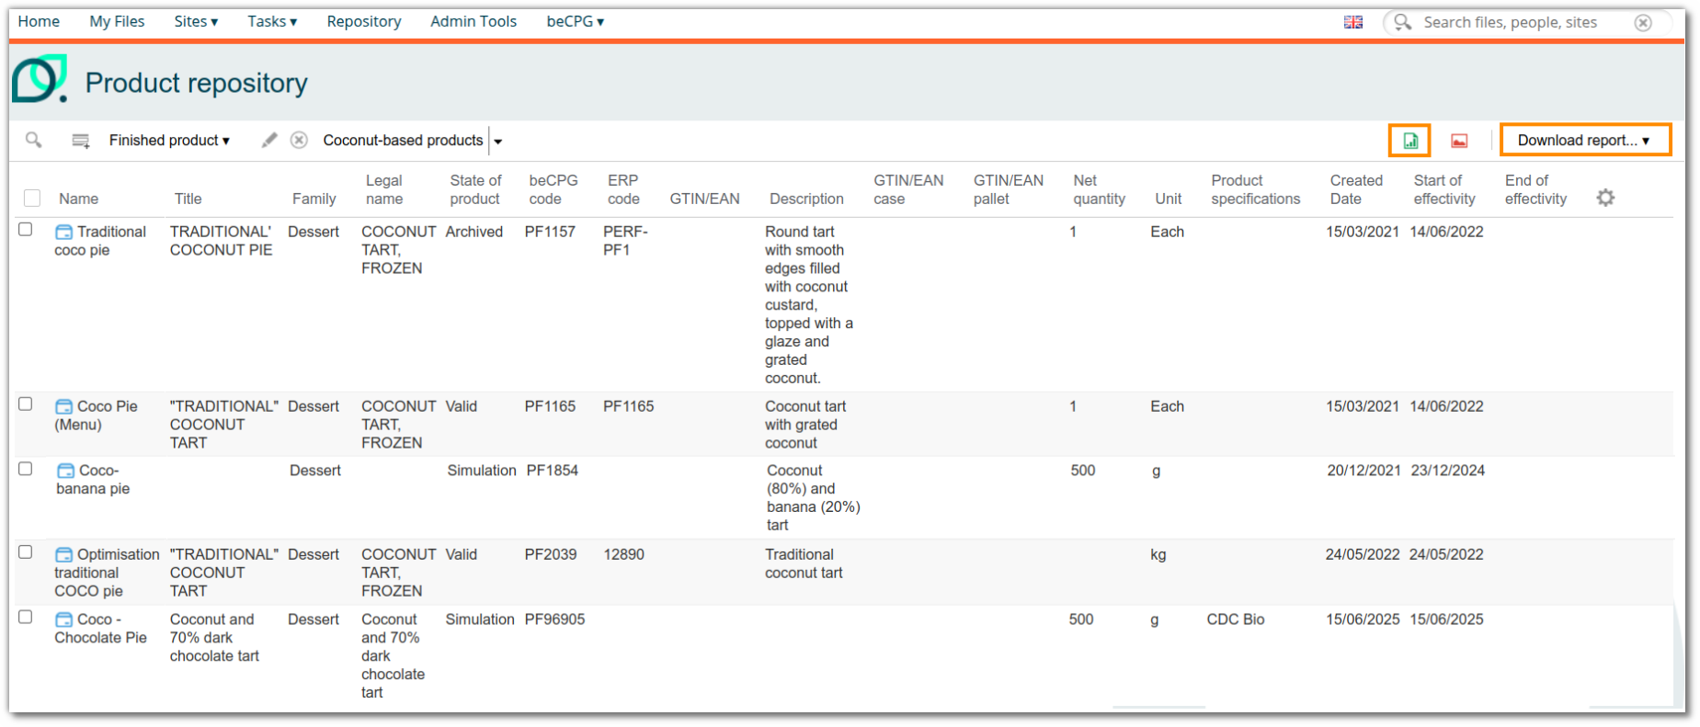This screenshot has height=727, width=1700.
Task: Open the Finished product type dropdown
Action: click(x=169, y=140)
